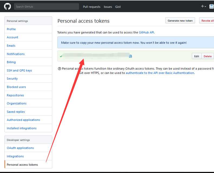Open authenticate to the API over Basic Authentication link

coord(160,73)
